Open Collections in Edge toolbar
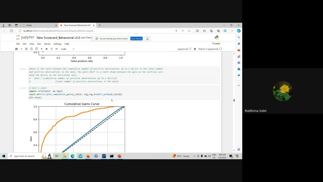The height and width of the screenshot is (182, 323). [x=211, y=31]
